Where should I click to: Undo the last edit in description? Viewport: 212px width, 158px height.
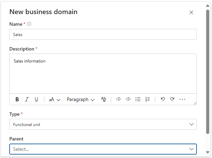(163, 99)
